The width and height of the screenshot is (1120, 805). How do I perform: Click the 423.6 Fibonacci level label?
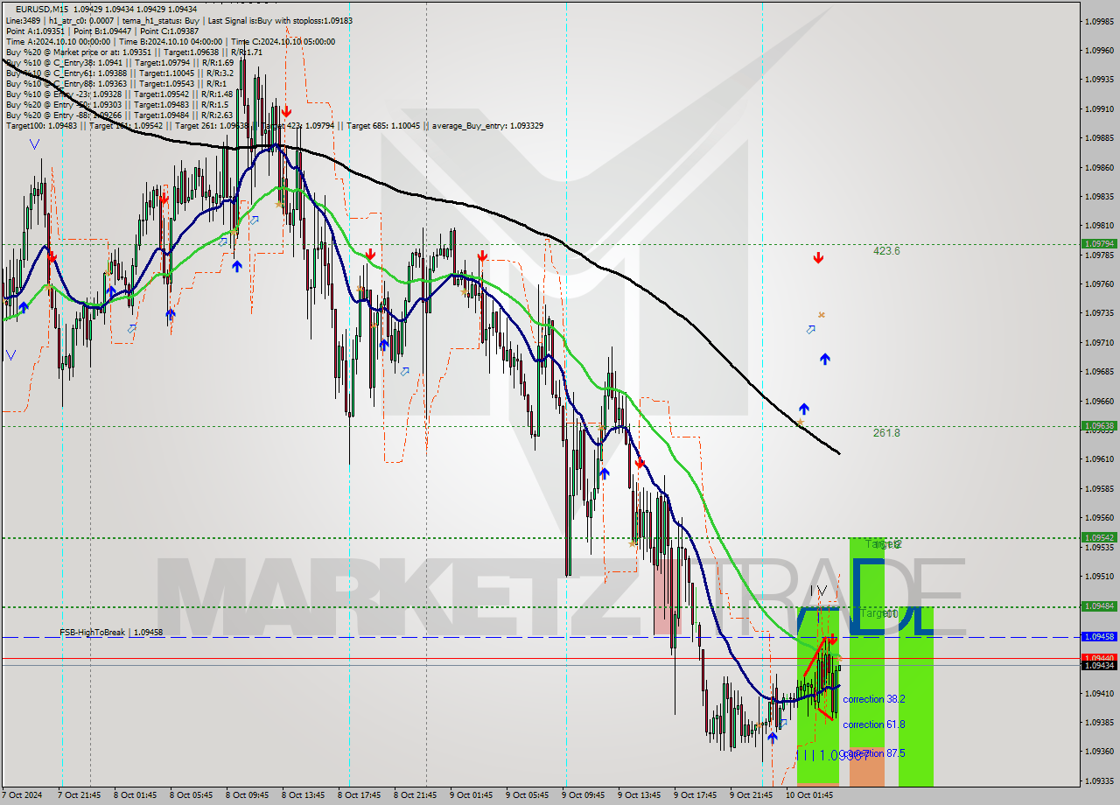click(x=886, y=251)
